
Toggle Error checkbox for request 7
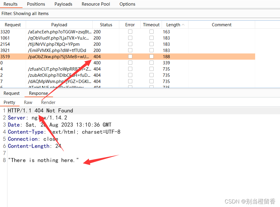(130, 81)
